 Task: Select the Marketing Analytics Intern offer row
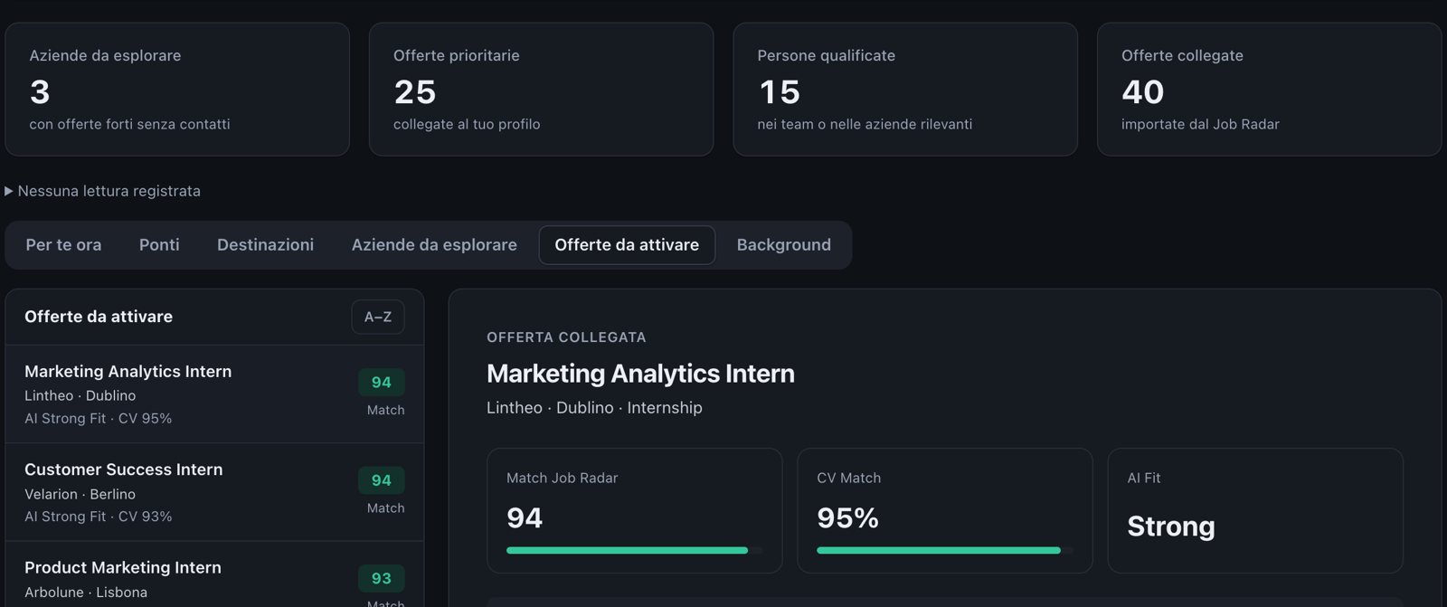[x=214, y=394]
